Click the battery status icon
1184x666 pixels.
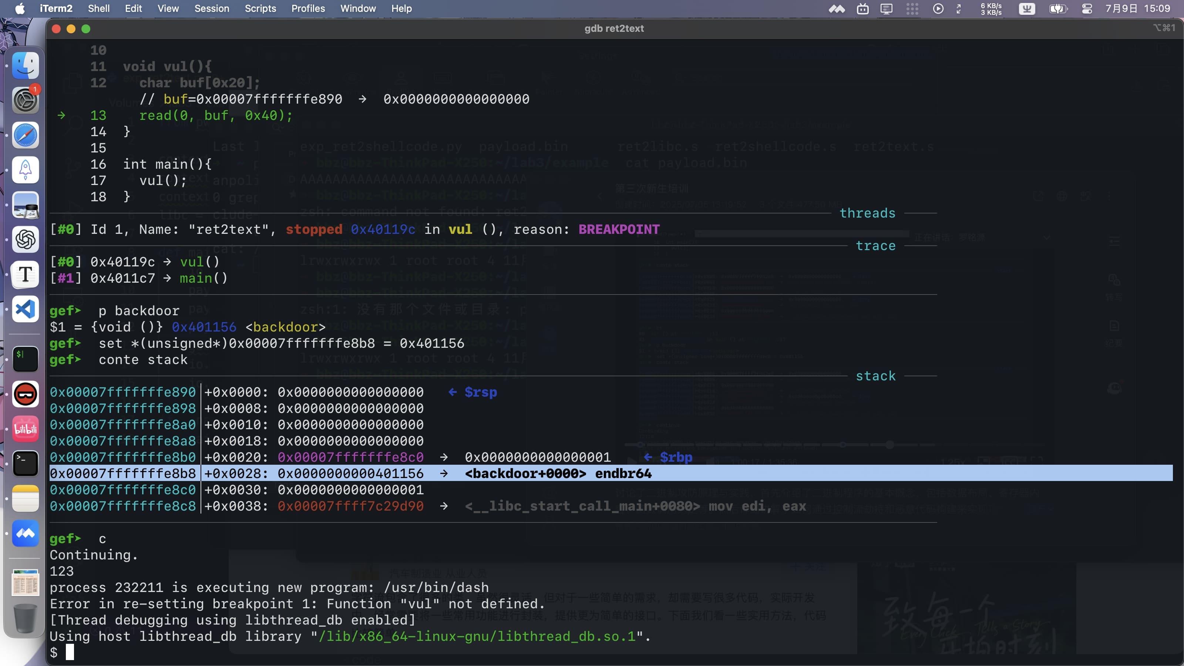coord(1057,9)
